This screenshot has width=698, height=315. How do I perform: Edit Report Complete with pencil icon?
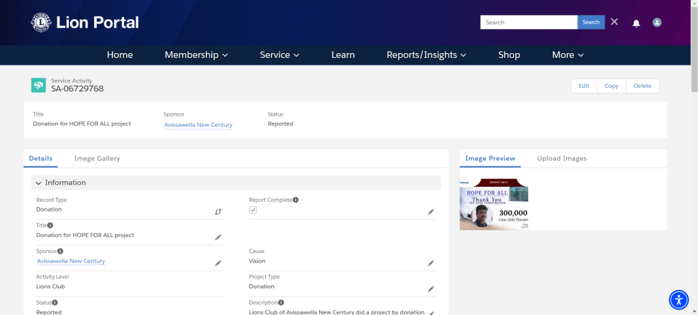tap(431, 211)
